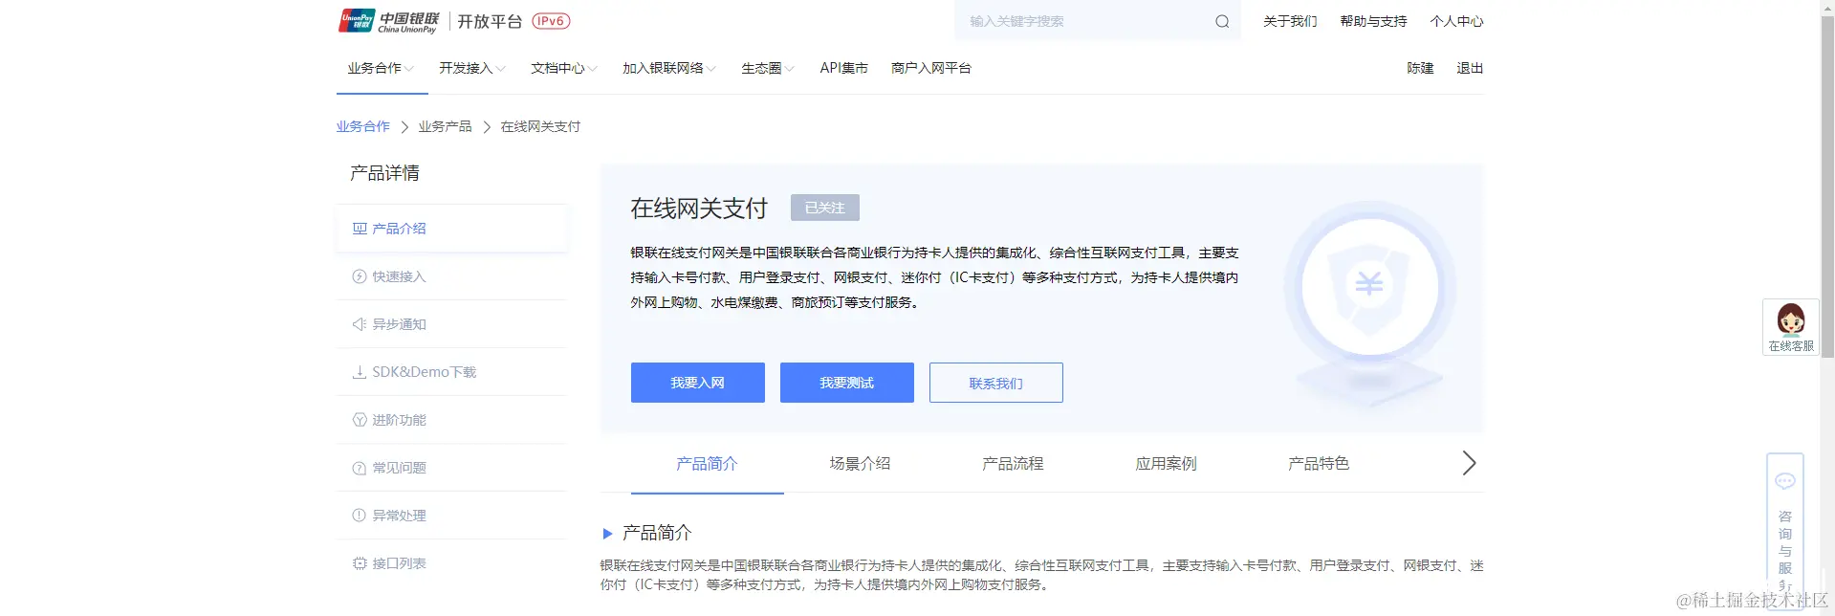Click the IPv6 badge icon
The width and height of the screenshot is (1835, 616).
pos(551,21)
